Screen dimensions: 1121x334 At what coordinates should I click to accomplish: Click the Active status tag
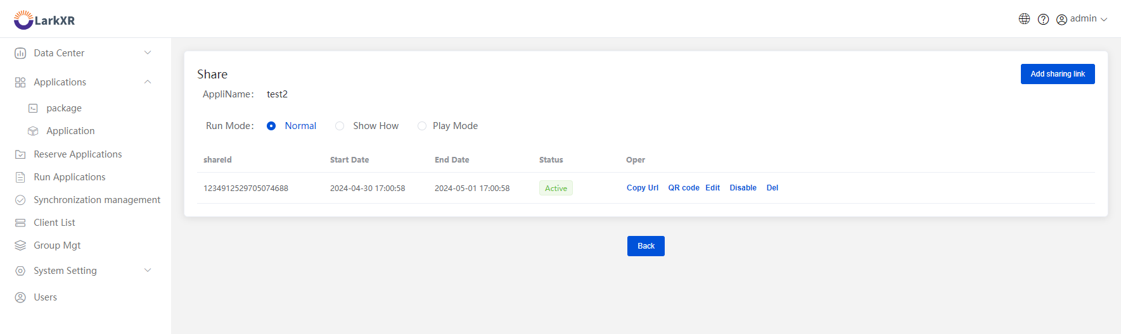(556, 188)
